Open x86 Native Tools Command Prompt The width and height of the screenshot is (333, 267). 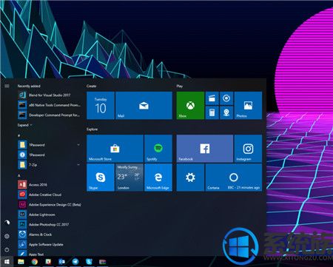(x=50, y=105)
